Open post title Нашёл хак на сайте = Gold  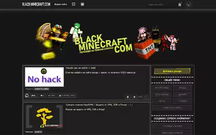[x=81, y=68]
